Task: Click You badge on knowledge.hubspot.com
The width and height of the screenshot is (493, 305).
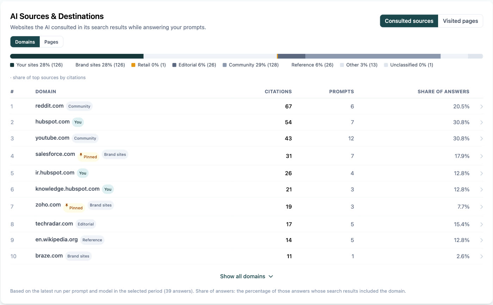Action: click(x=108, y=189)
